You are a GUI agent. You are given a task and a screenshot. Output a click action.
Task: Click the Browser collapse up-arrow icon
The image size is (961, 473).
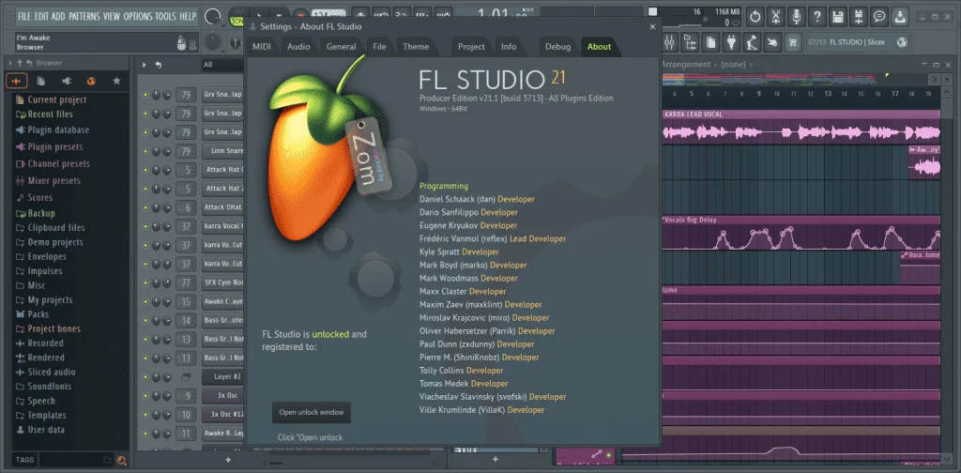20,63
